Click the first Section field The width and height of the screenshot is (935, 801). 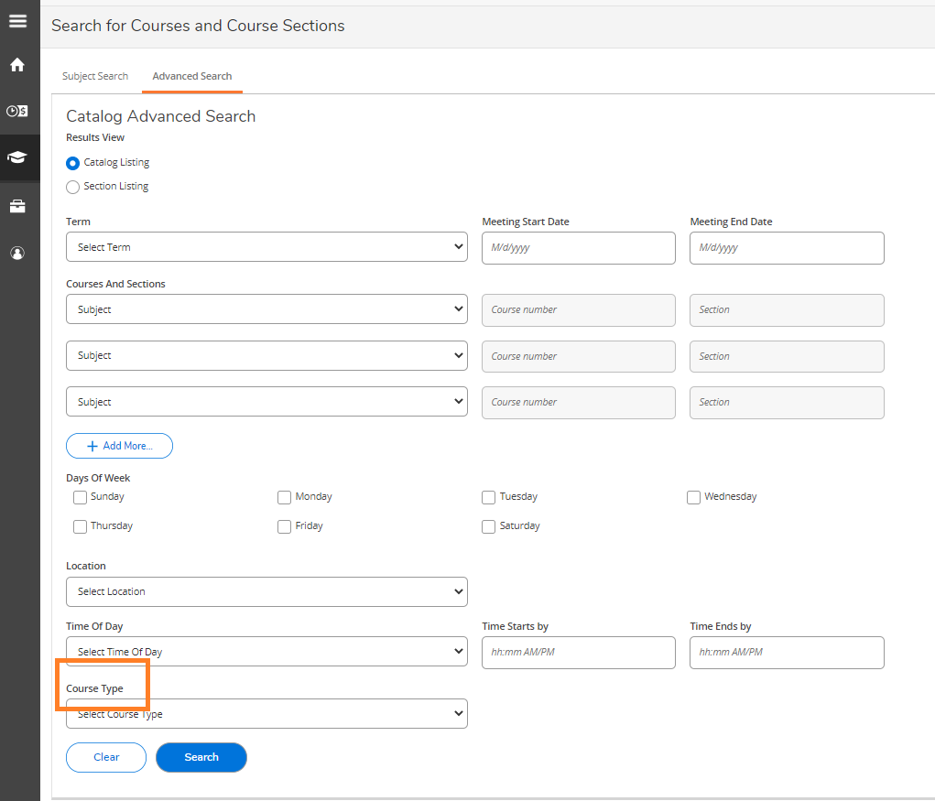tap(788, 310)
